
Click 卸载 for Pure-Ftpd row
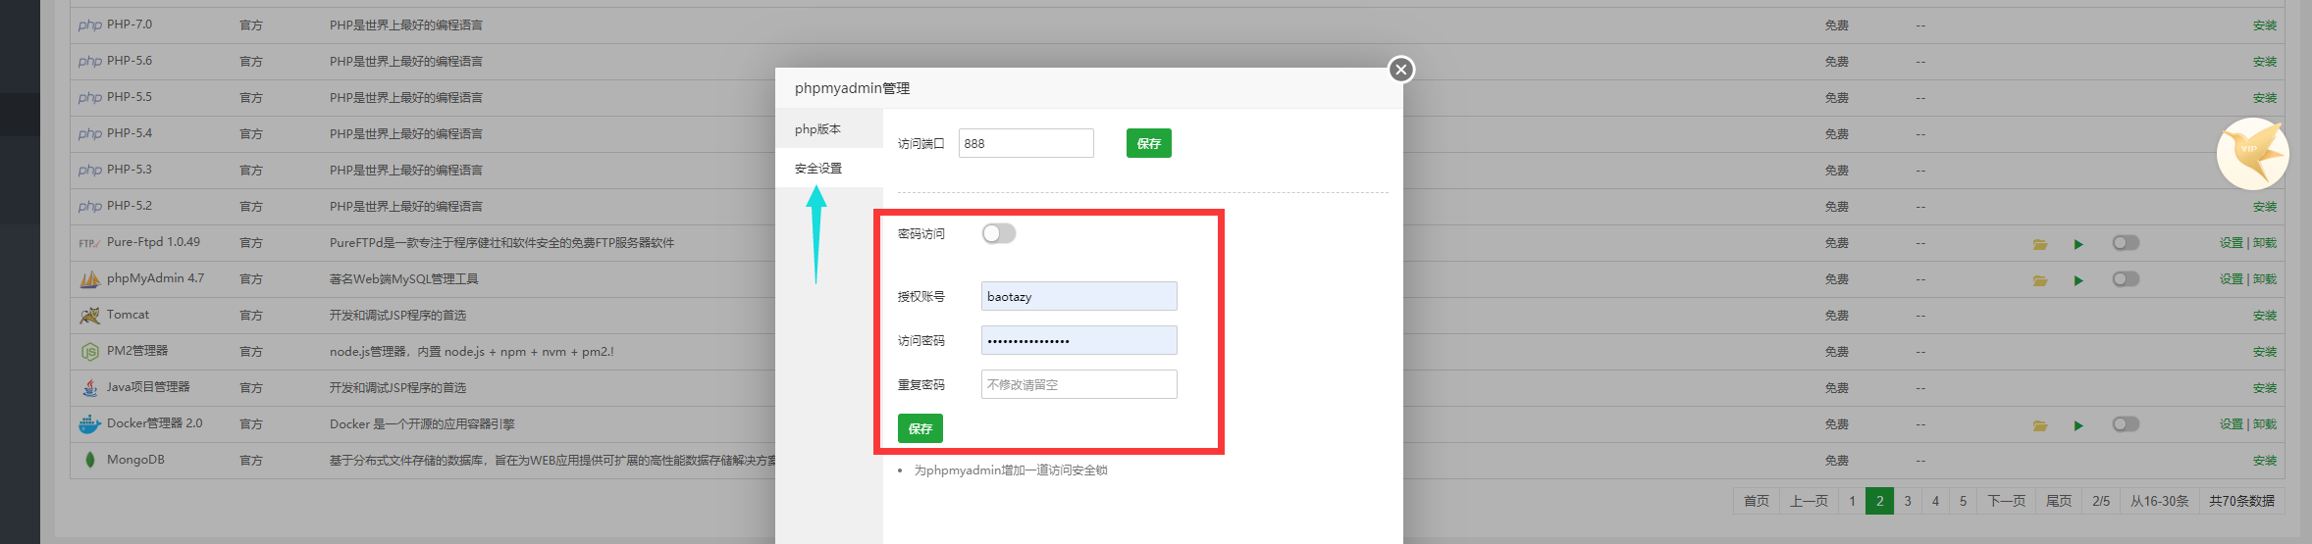tap(2265, 243)
